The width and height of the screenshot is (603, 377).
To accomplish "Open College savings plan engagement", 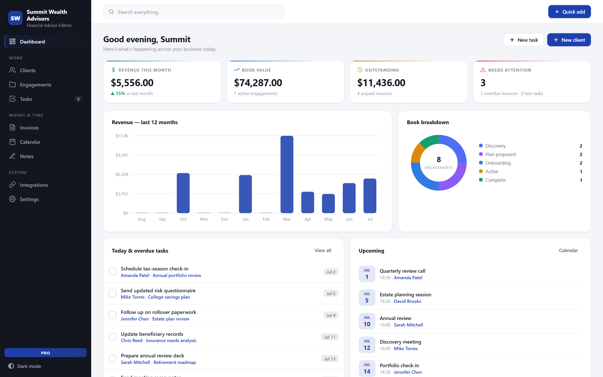I will pyautogui.click(x=169, y=297).
